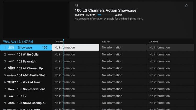The image size is (196, 110).
Task: Select T2 1:30 PM program slot
Action: pos(123,96)
